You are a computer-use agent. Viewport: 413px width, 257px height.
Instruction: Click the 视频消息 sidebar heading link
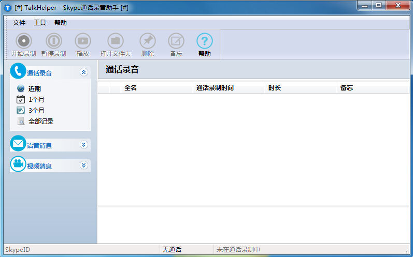[x=39, y=167]
